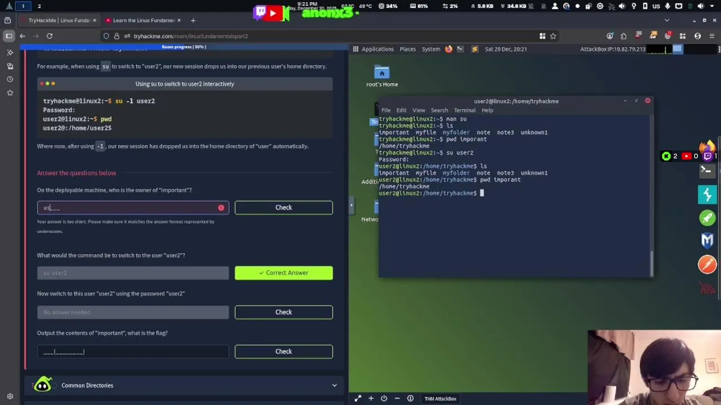The height and width of the screenshot is (405, 721).
Task: Open terminal File menu
Action: (x=386, y=110)
